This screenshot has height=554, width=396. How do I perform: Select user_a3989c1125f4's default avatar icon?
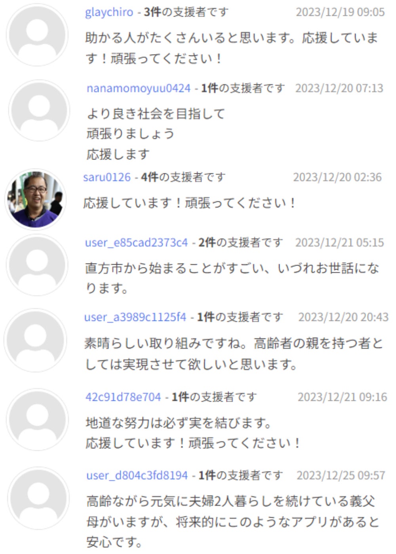coord(36,340)
